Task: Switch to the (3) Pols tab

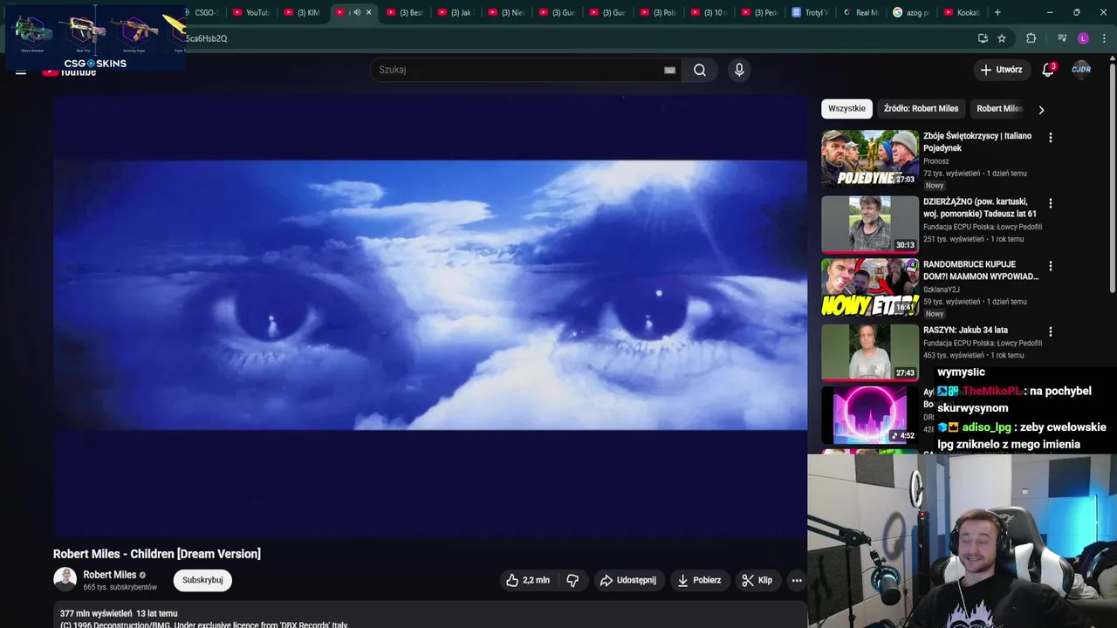Action: [x=657, y=12]
